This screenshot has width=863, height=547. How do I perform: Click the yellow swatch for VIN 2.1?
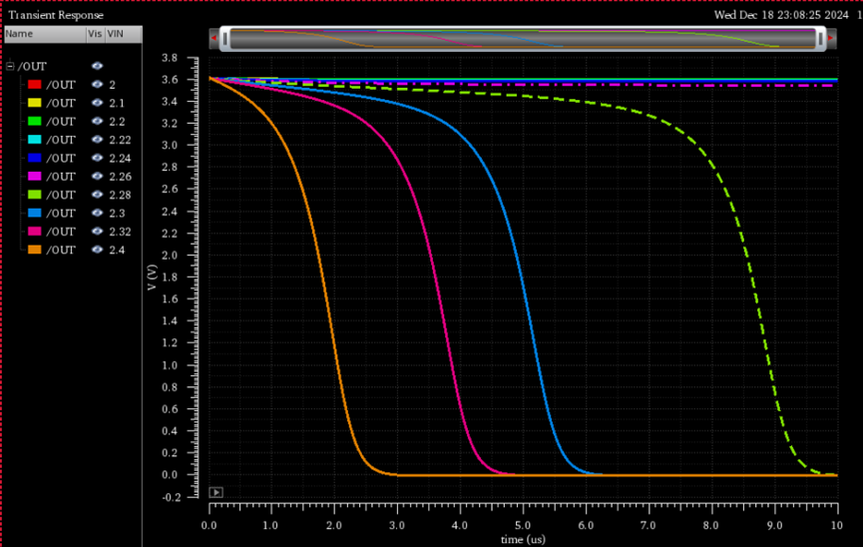(x=35, y=103)
